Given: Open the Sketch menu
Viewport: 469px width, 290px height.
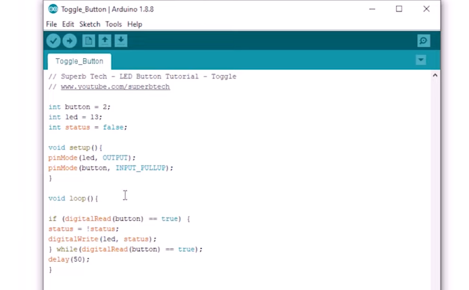Looking at the screenshot, I should click(90, 25).
